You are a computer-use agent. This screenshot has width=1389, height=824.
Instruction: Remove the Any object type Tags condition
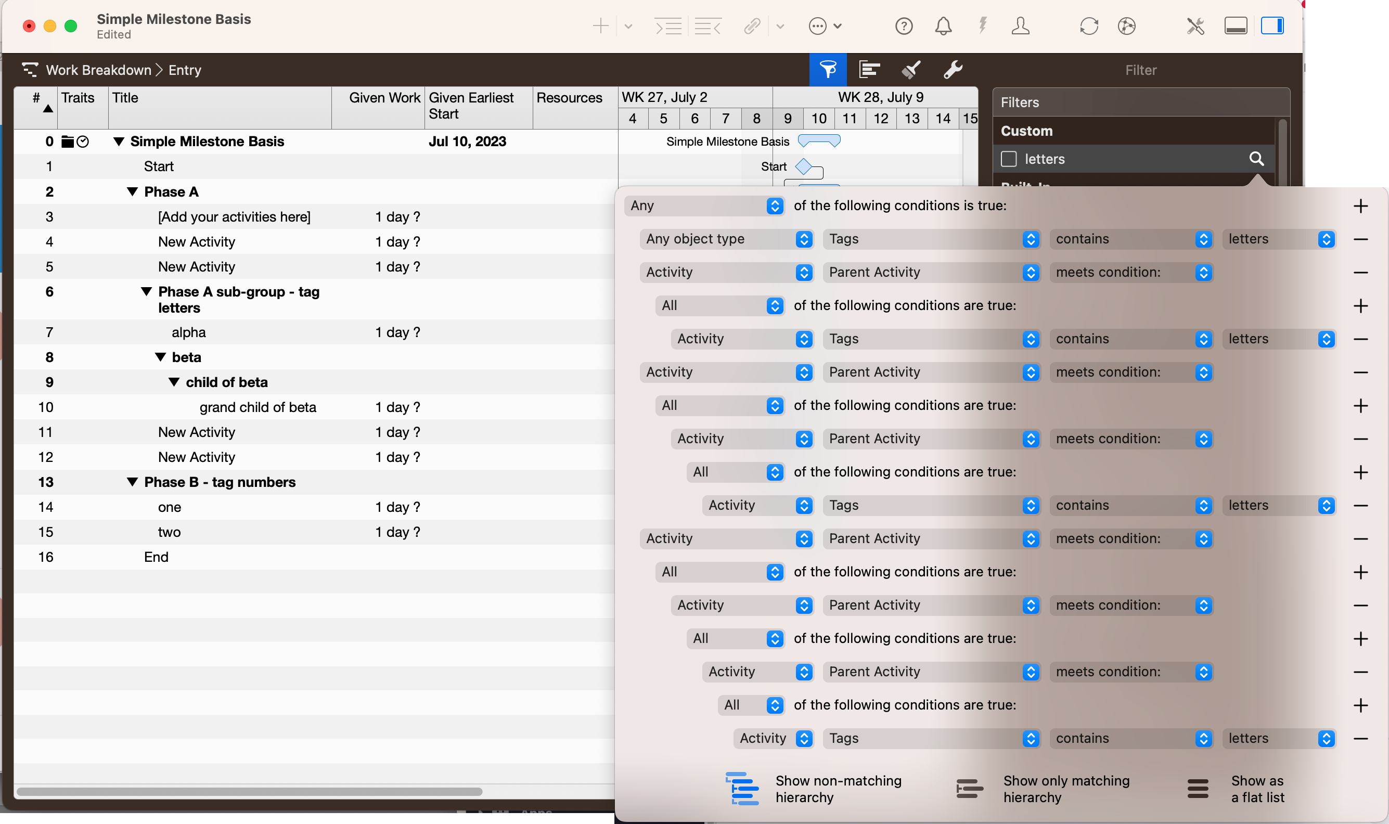[1360, 239]
